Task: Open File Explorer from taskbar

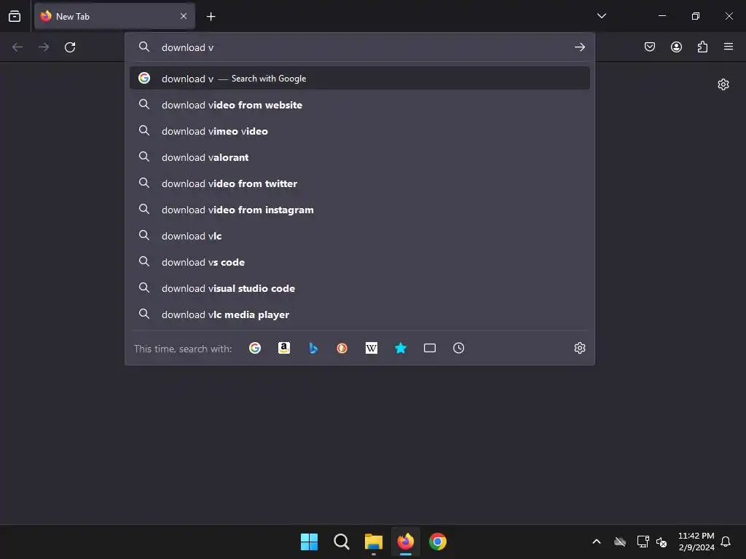Action: pyautogui.click(x=374, y=542)
